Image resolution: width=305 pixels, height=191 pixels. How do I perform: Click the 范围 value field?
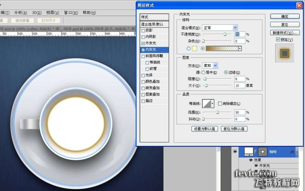240,112
